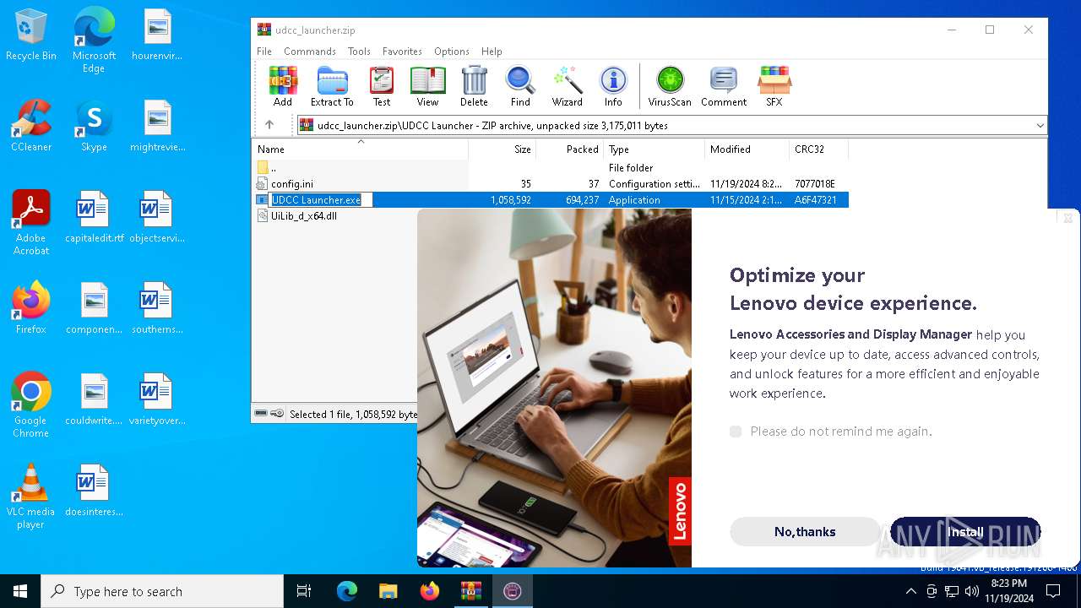This screenshot has width=1081, height=608.
Task: Click Firefox icon in the taskbar
Action: coord(430,591)
